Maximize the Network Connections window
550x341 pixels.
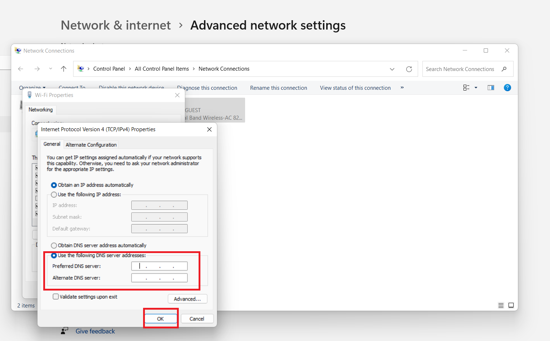(486, 50)
